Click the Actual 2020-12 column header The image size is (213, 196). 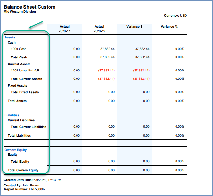99,29
